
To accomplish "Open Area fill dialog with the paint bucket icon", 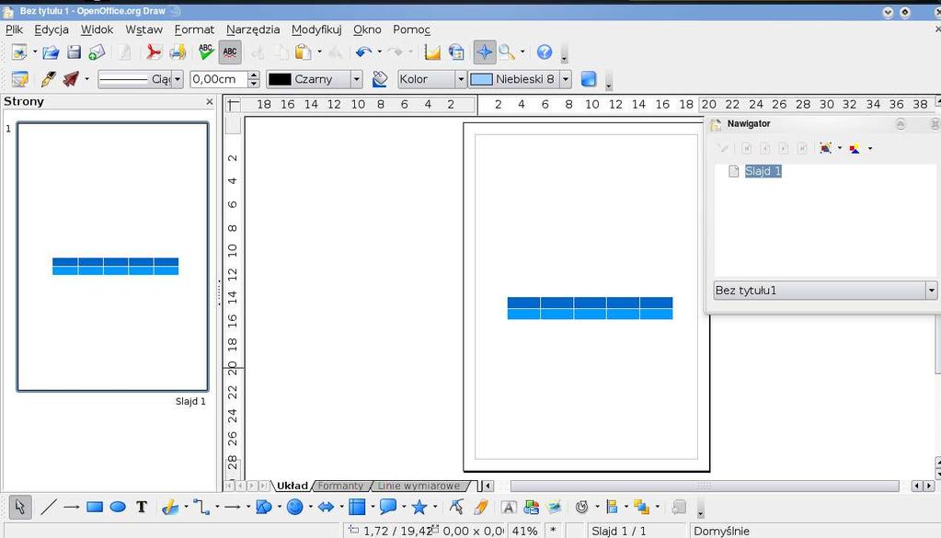I will pos(379,79).
